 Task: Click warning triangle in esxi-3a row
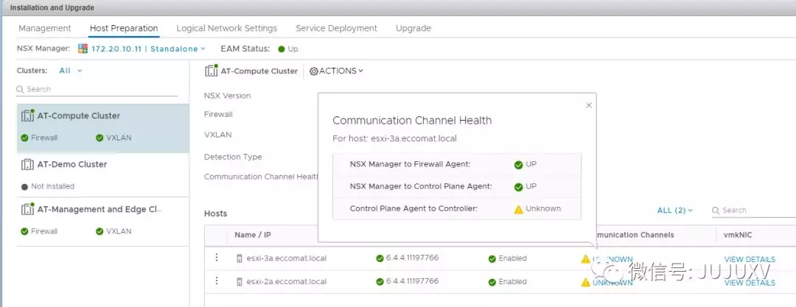[586, 259]
